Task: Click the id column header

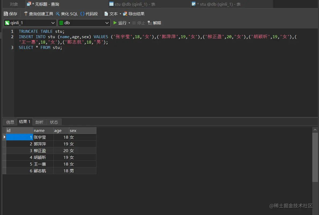Action: (x=20, y=131)
